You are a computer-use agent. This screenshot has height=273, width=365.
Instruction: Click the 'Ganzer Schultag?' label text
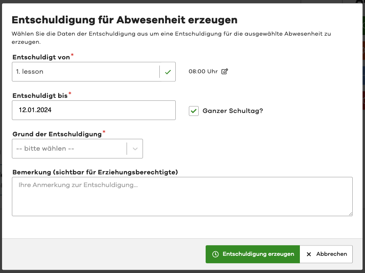(x=233, y=111)
